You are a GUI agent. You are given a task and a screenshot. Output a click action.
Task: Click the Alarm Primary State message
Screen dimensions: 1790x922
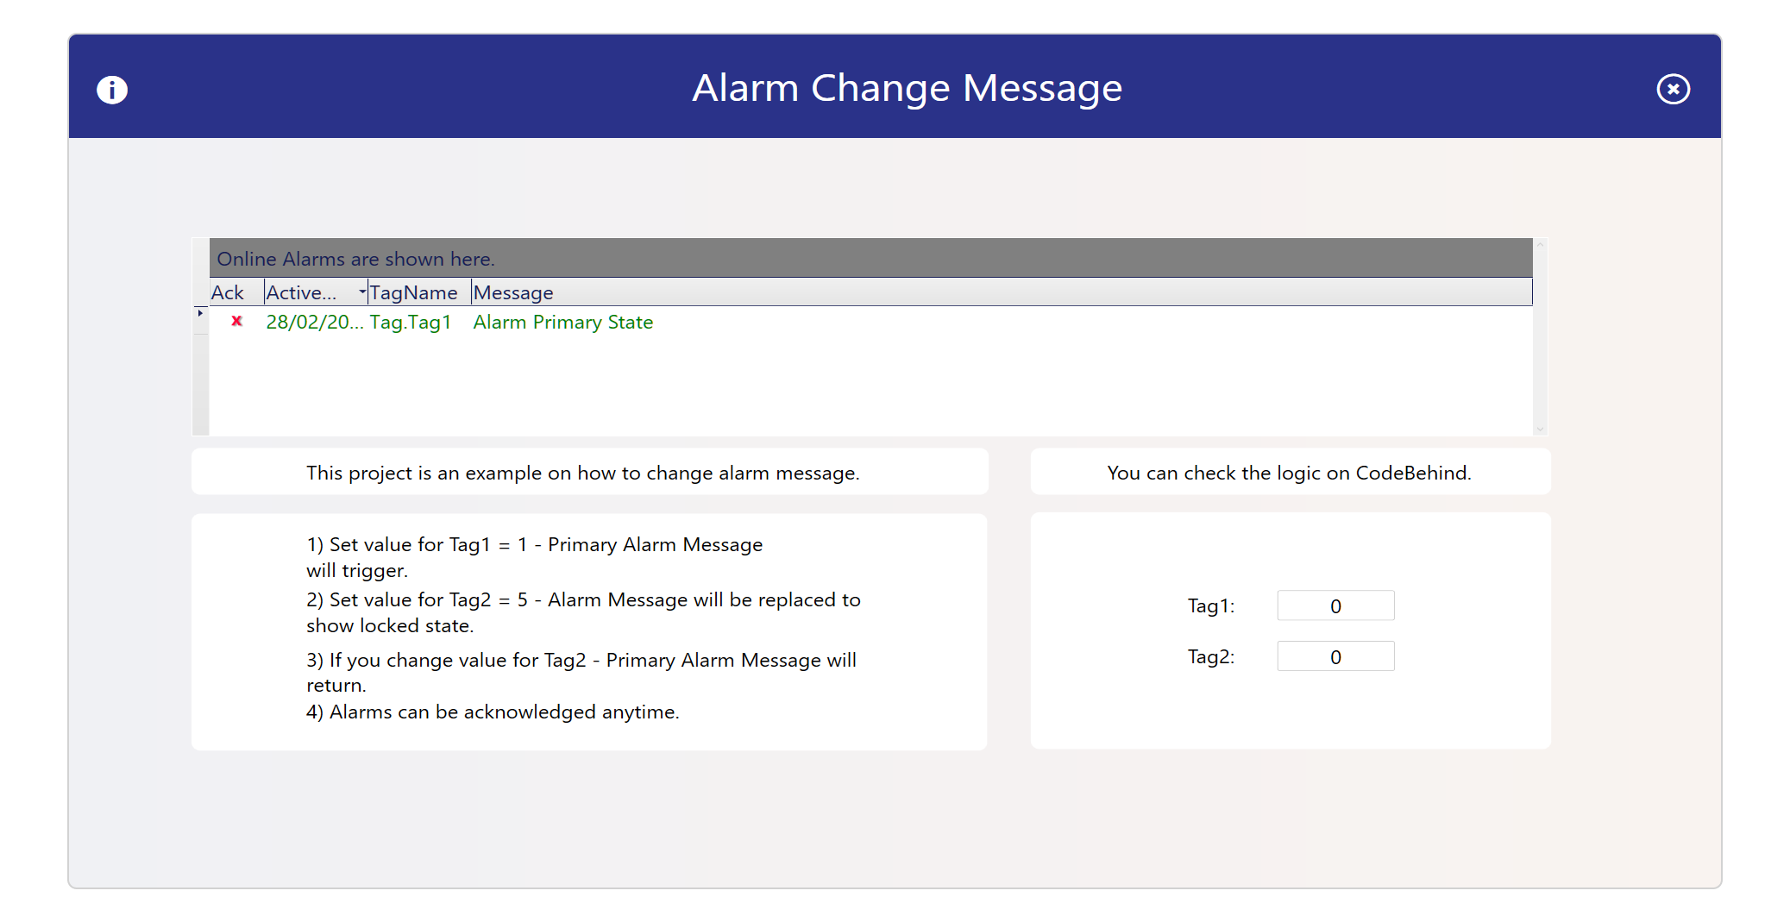tap(562, 323)
